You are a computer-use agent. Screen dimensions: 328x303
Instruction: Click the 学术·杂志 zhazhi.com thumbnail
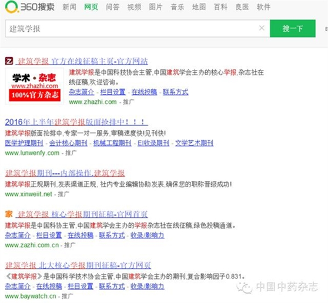coord(34,86)
